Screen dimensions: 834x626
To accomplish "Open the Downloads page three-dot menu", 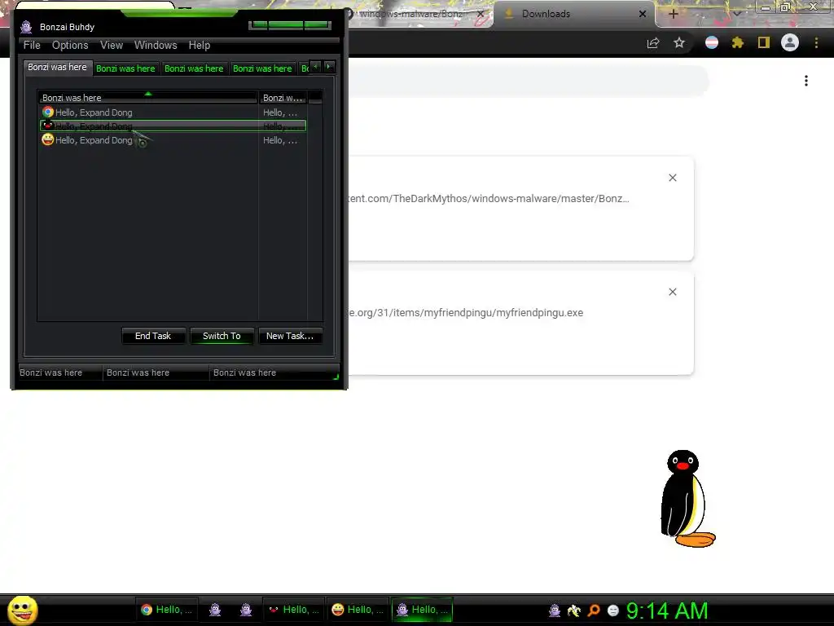I will (806, 81).
